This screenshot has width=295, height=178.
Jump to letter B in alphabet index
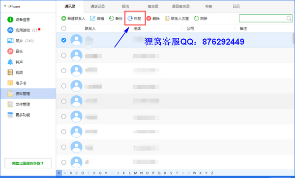[70, 173]
